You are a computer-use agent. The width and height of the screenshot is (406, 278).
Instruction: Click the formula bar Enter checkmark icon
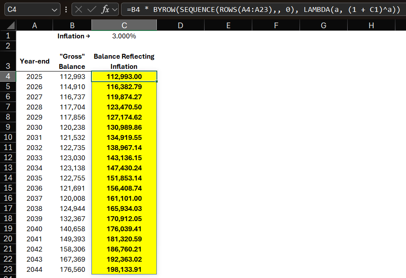tap(91, 10)
